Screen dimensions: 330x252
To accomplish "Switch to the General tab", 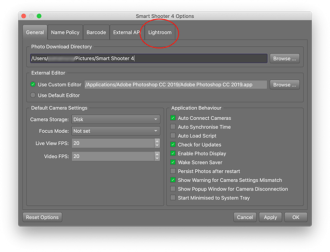I will click(x=35, y=32).
